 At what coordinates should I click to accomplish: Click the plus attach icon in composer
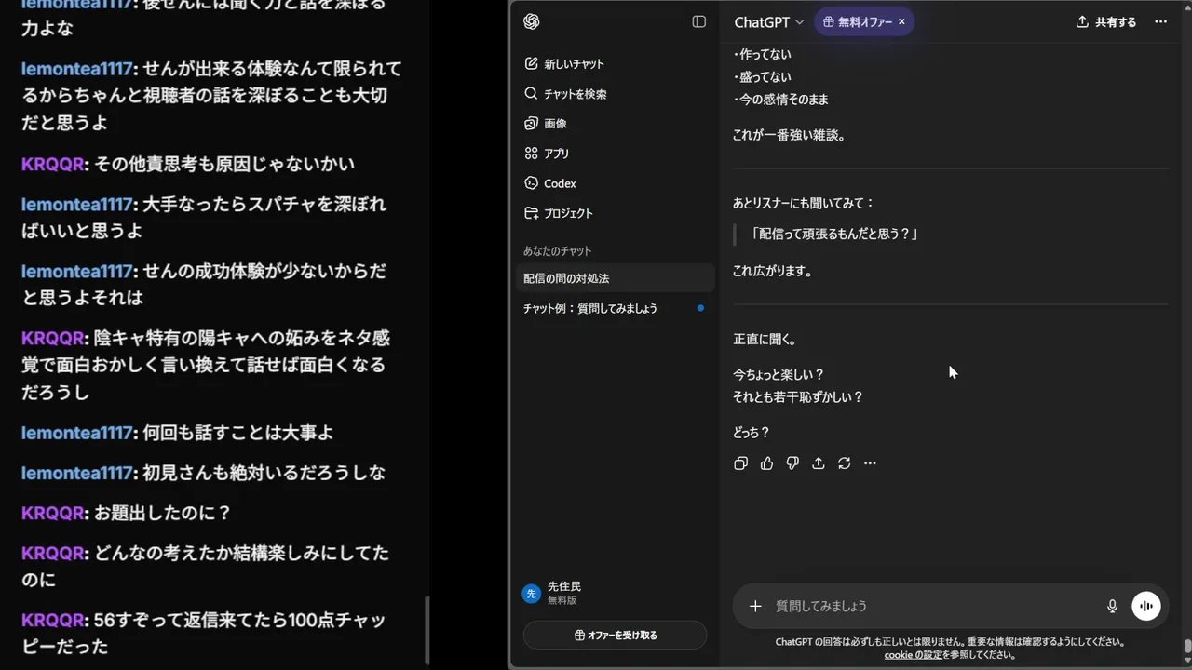tap(755, 606)
